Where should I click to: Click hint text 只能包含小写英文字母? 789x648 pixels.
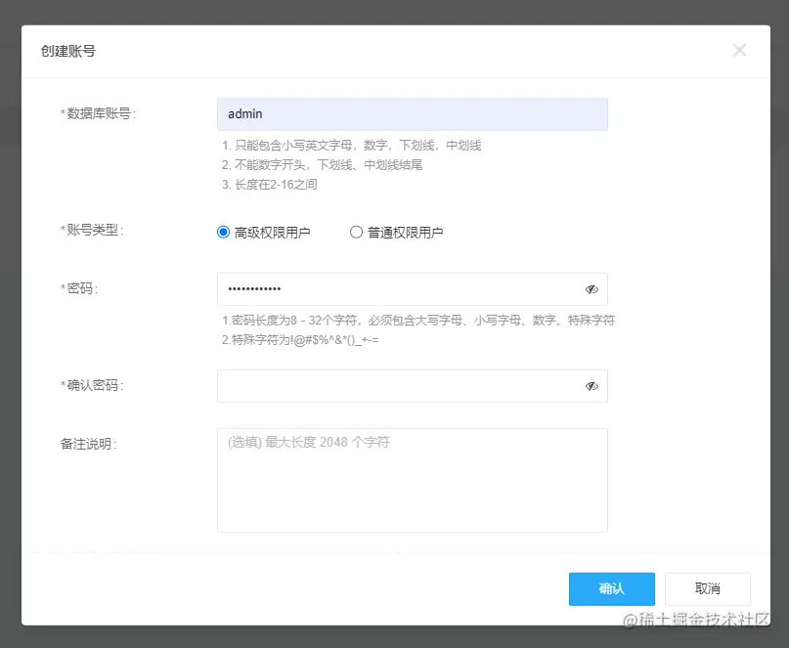click(x=293, y=146)
